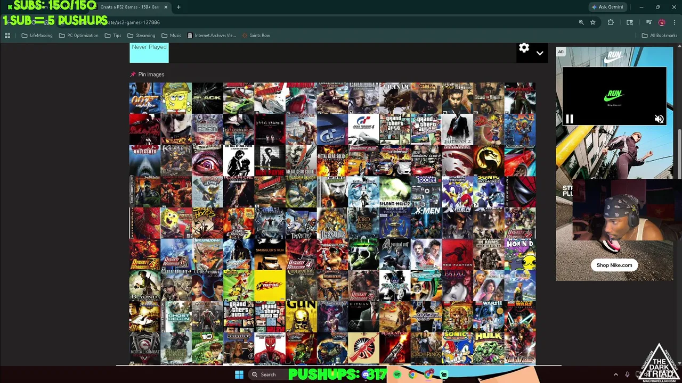Select the Ghost Recon cover
The width and height of the screenshot is (682, 383).
(x=176, y=317)
